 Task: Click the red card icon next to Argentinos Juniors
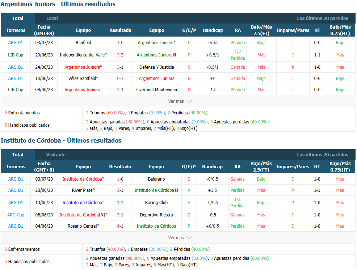point(175,55)
